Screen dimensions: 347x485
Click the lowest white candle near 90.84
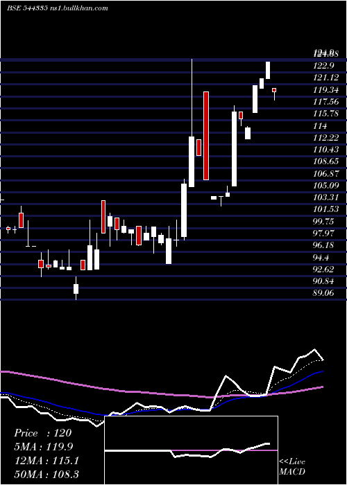[76, 289]
